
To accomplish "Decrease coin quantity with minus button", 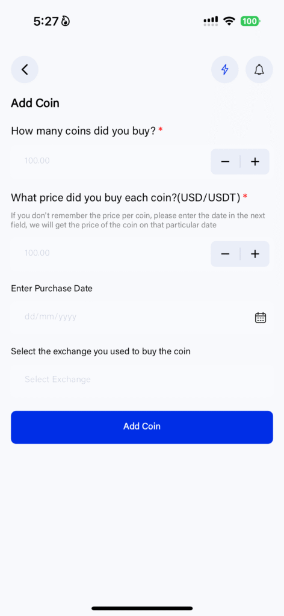I will (225, 161).
